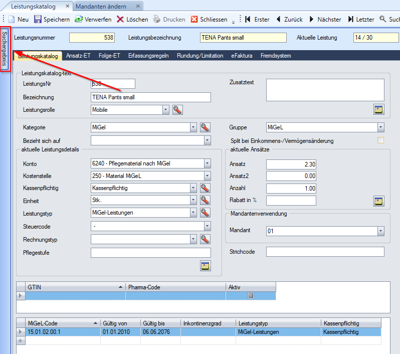Sort by the MiGeL-Code column header
Screen dimensions: 400x354
63,323
